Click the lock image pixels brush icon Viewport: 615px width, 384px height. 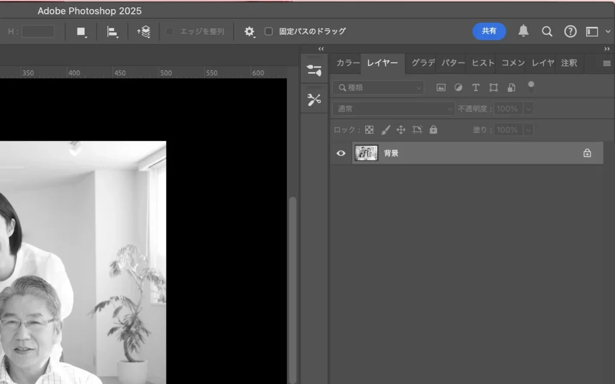386,130
